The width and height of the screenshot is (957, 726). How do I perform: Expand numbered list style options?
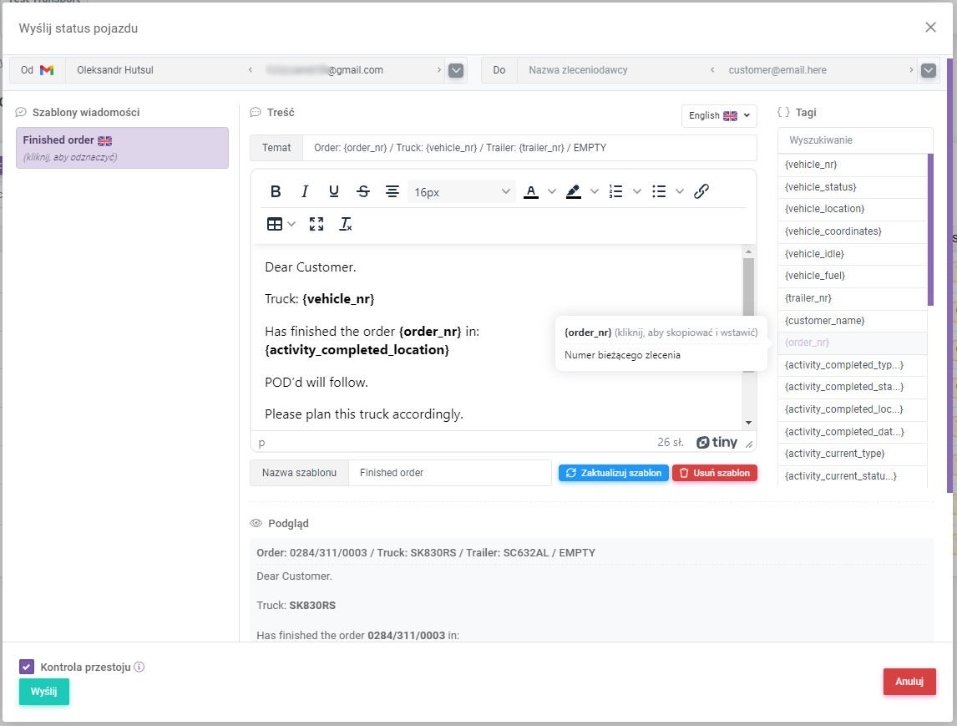pyautogui.click(x=637, y=191)
